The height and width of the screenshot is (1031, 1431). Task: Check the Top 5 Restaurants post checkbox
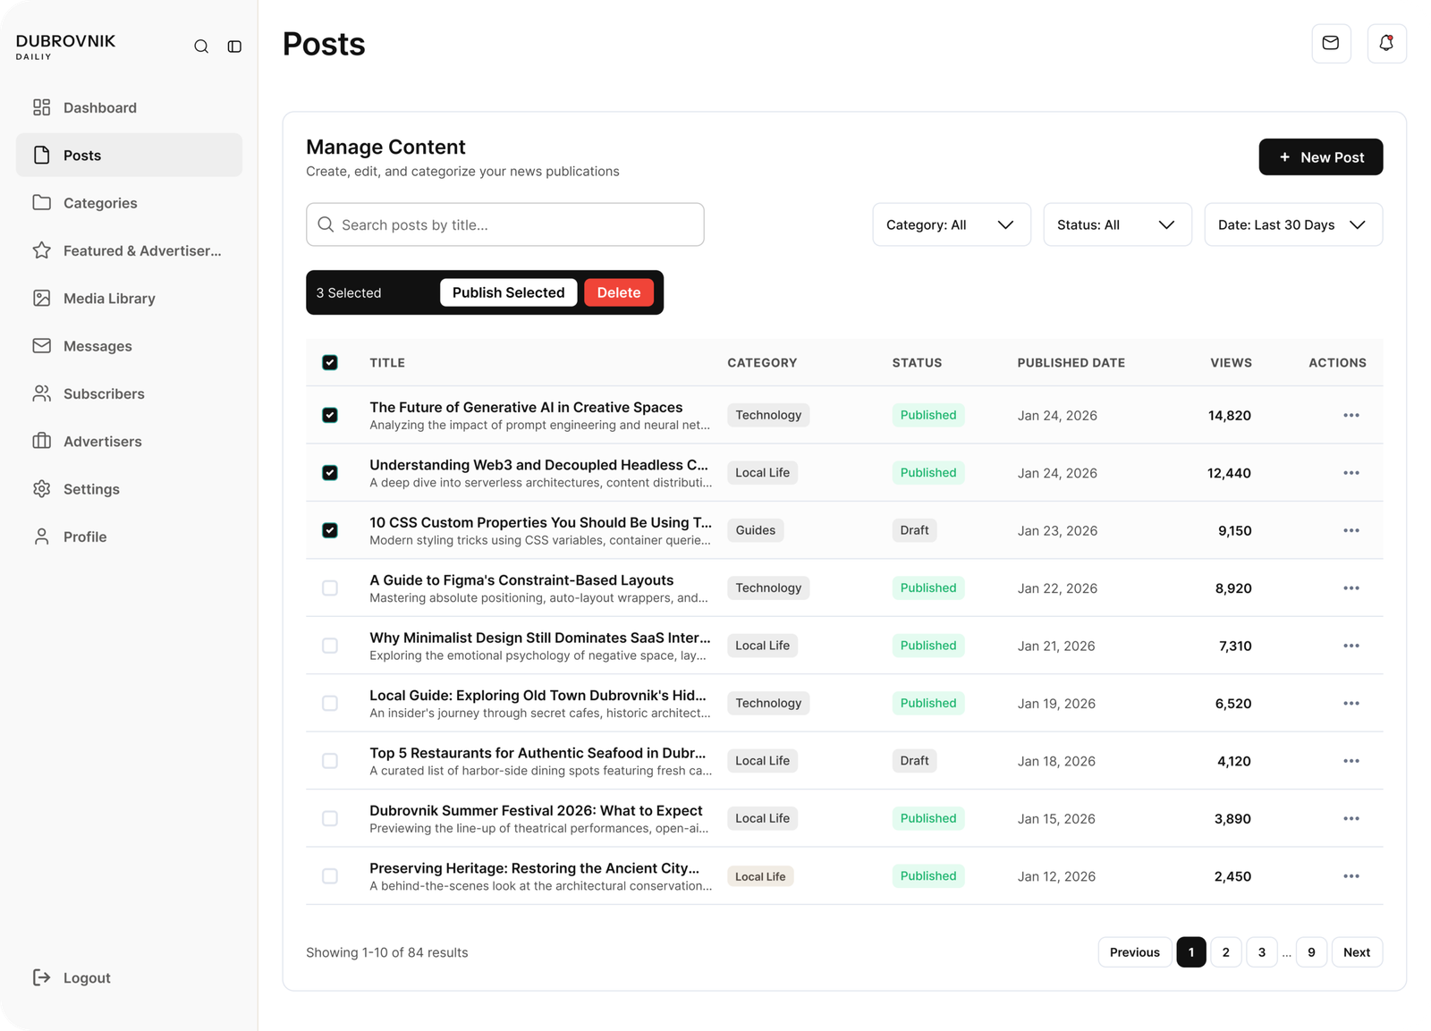pos(330,761)
